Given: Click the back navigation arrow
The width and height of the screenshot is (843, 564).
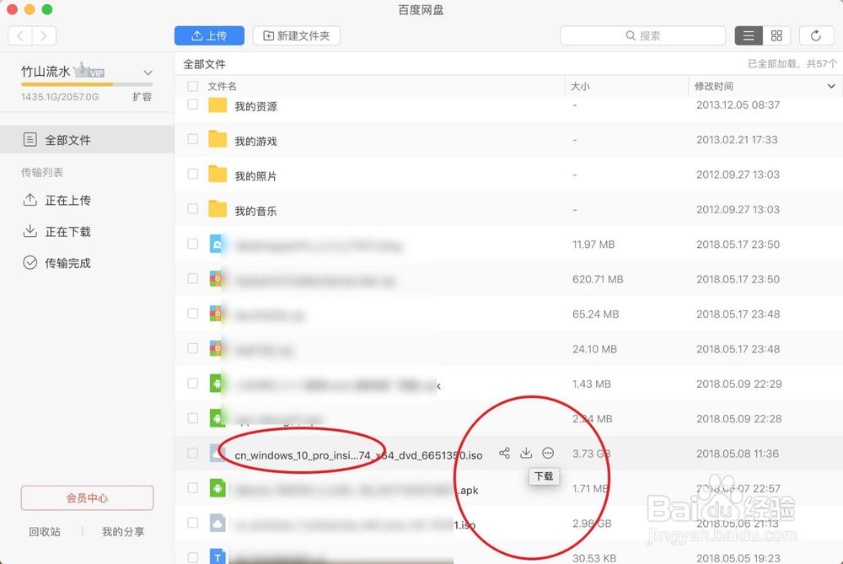Looking at the screenshot, I should [20, 36].
